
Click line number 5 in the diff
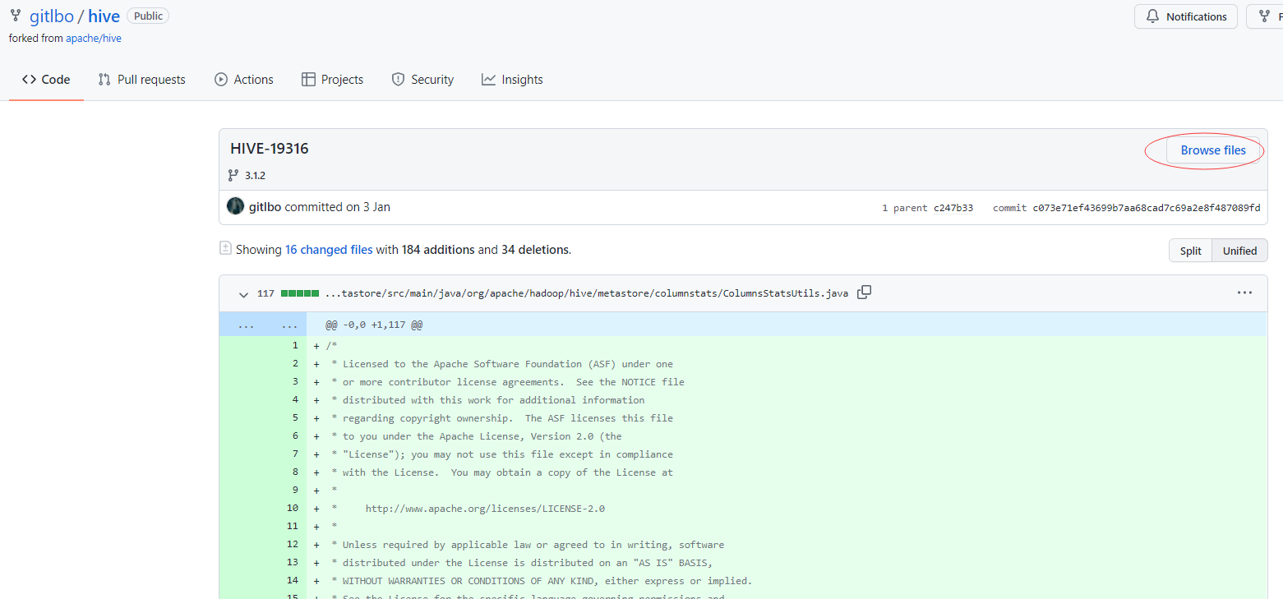click(x=295, y=417)
